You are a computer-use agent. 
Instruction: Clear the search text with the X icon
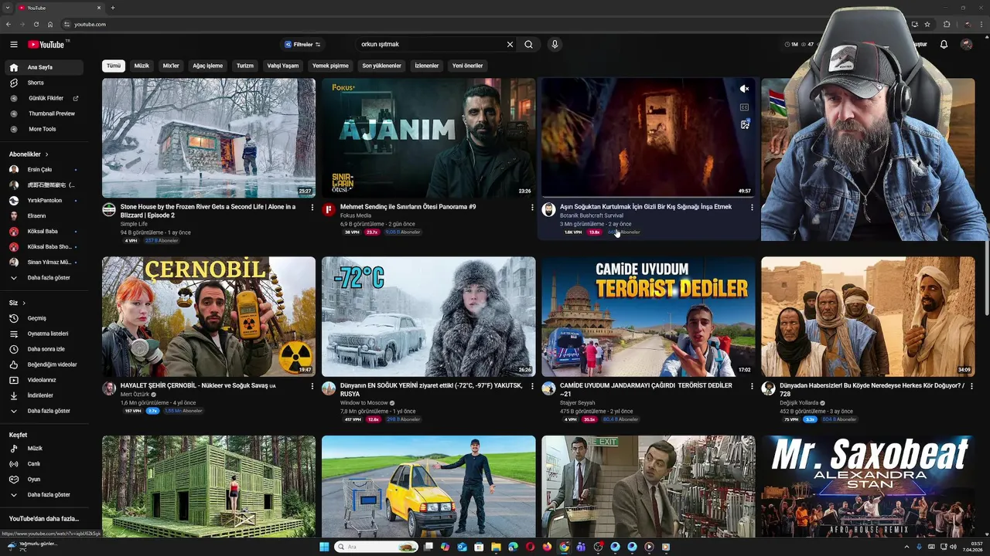coord(510,44)
